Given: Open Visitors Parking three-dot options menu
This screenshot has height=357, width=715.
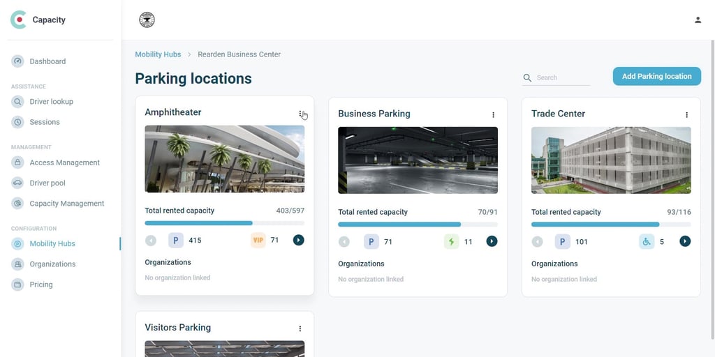Looking at the screenshot, I should coord(300,328).
